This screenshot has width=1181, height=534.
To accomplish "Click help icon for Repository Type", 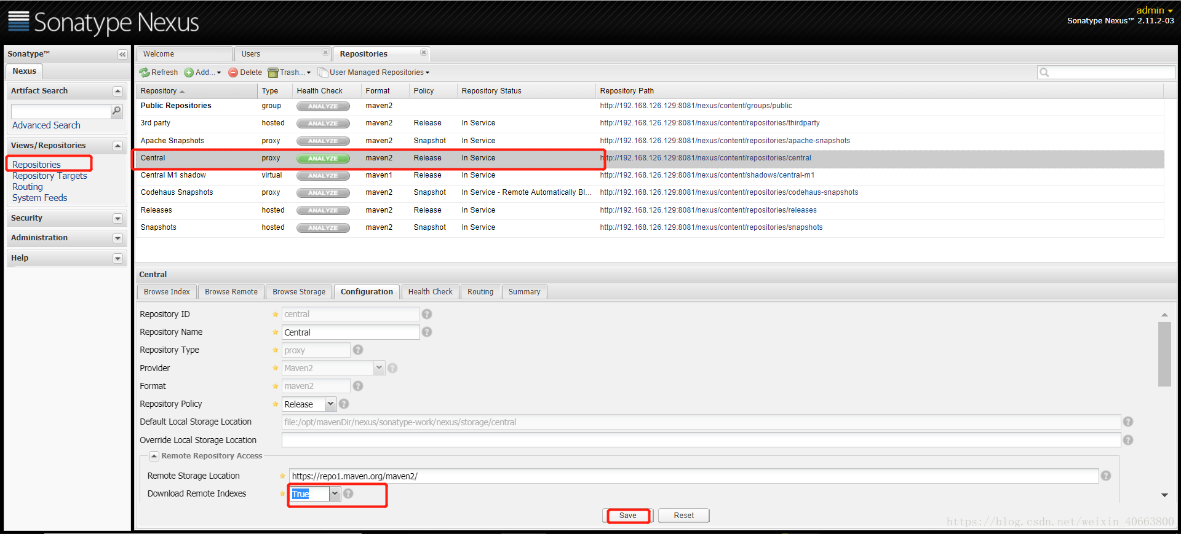I will (x=358, y=350).
